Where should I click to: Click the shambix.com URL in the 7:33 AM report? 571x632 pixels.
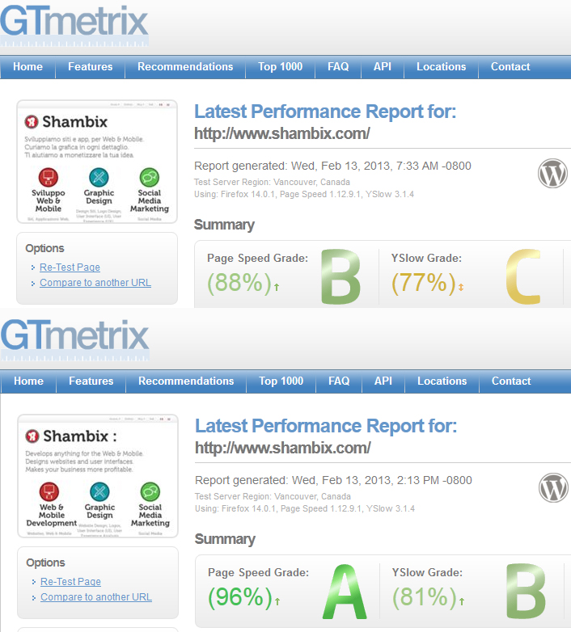click(282, 133)
